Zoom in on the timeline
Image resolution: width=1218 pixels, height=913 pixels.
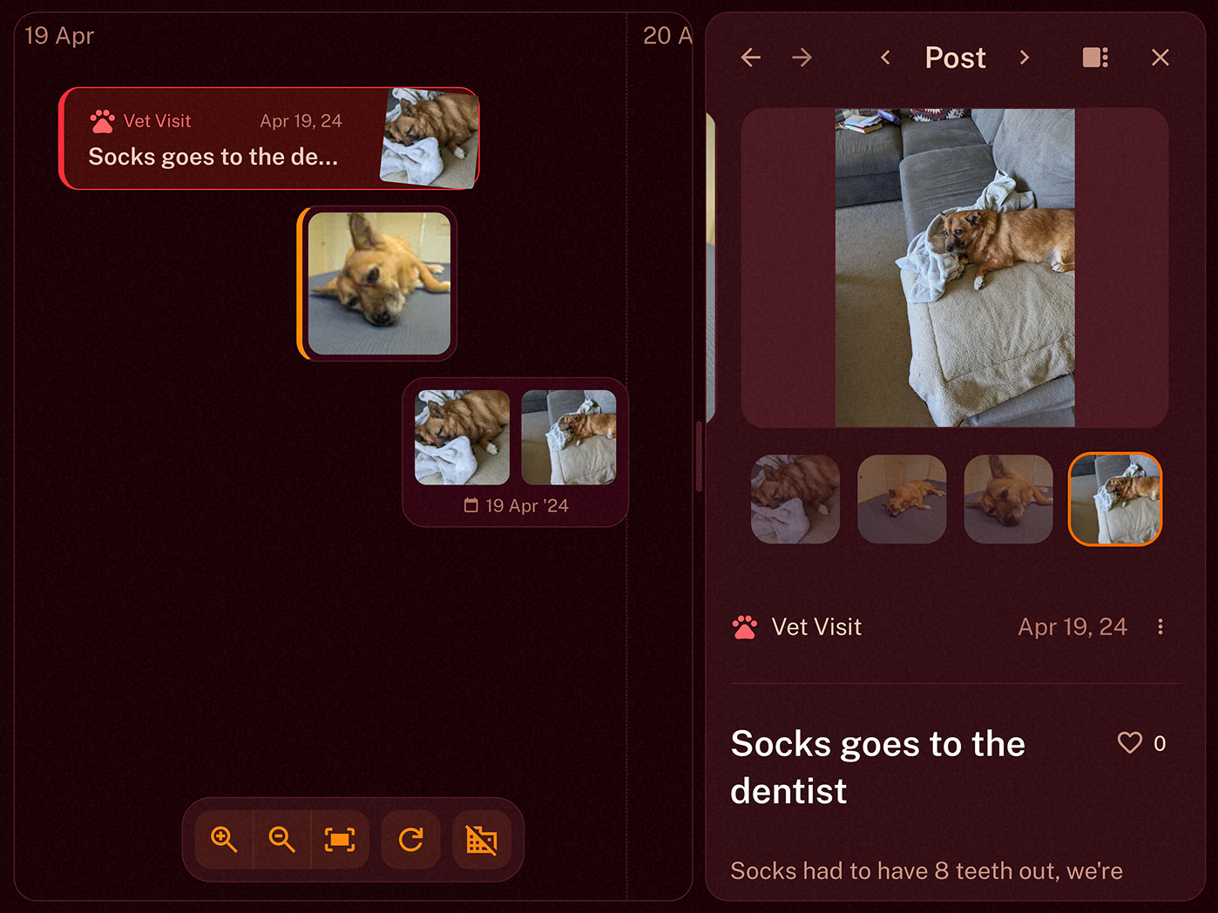pos(224,840)
